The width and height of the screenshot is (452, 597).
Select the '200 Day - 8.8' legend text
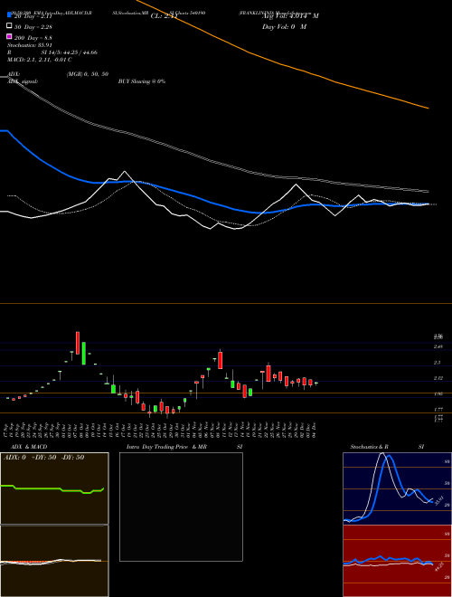tap(33, 38)
